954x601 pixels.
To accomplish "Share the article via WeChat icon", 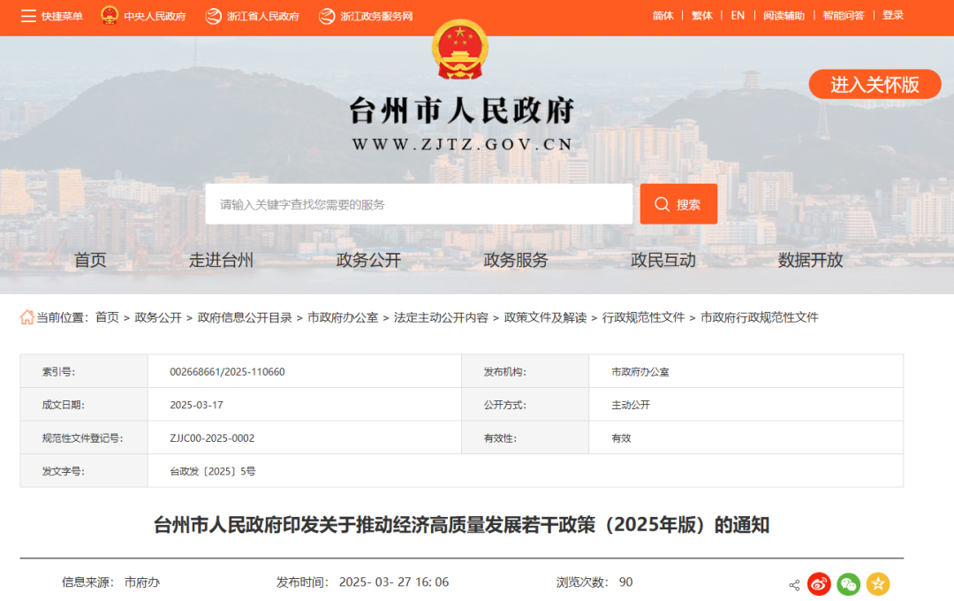I will 848,584.
